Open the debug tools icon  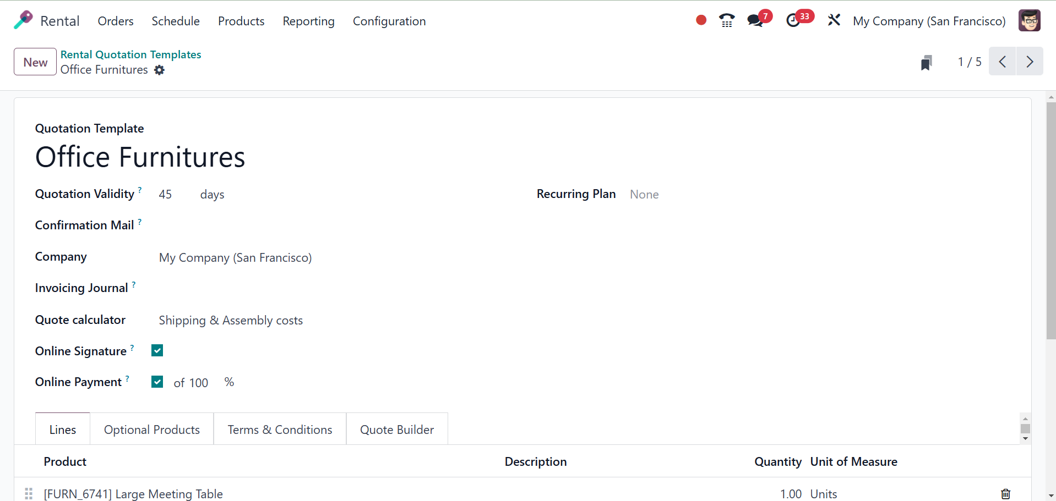point(834,20)
